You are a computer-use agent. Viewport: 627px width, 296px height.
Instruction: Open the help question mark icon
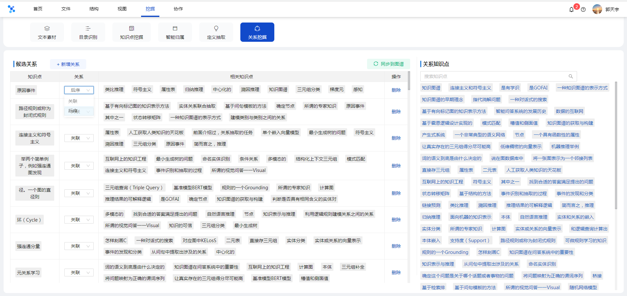(583, 9)
